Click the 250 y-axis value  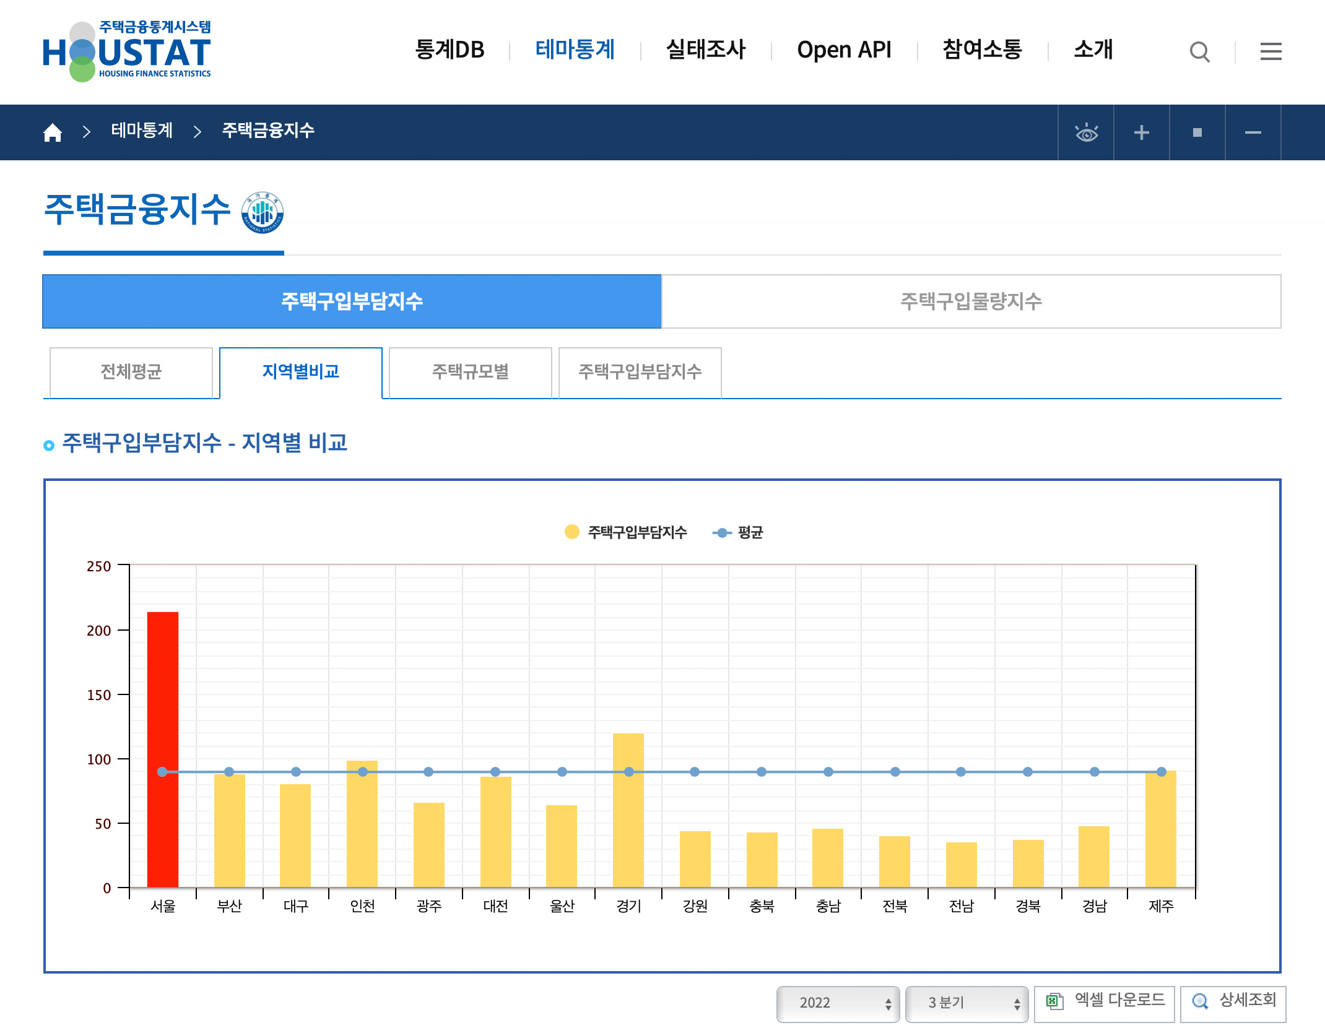99,566
